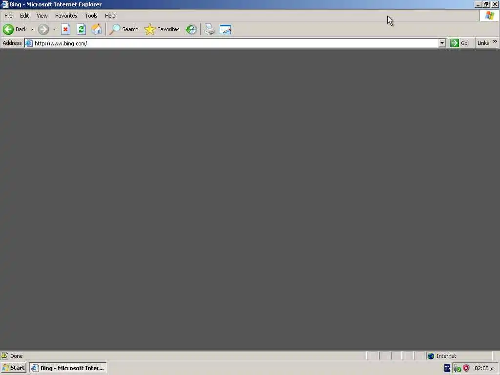
Task: Open the Edit menu
Action: click(x=24, y=16)
